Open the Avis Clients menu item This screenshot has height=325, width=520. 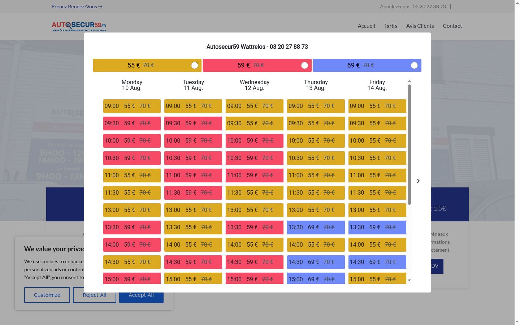420,26
